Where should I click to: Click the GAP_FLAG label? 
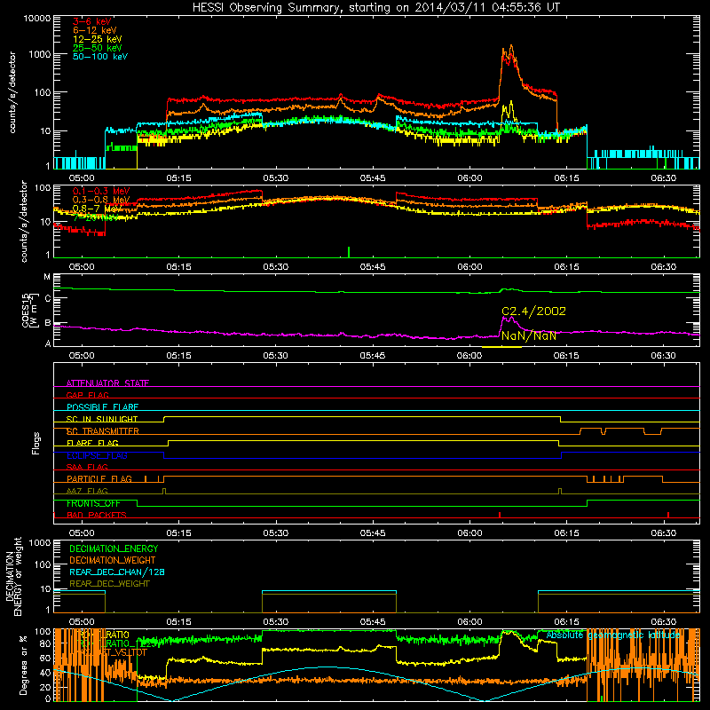pyautogui.click(x=87, y=395)
